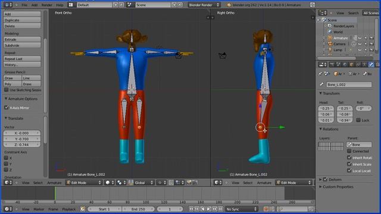Click the scene browse icon
The width and height of the screenshot is (381, 214).
130,5
